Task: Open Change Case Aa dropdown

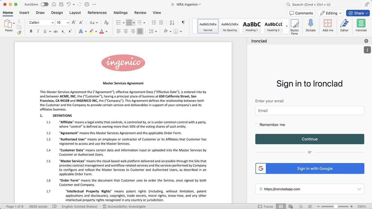Action: click(94, 23)
